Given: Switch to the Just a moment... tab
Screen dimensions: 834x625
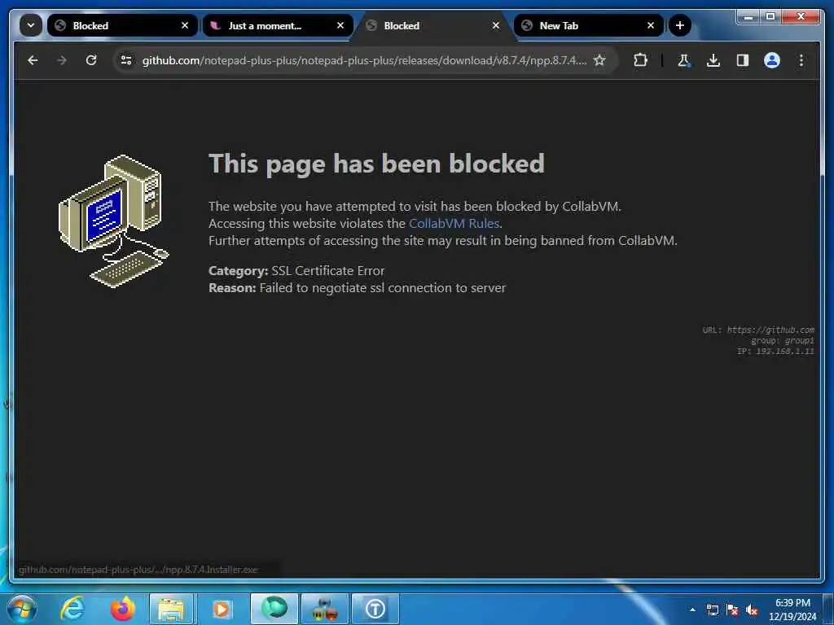Looking at the screenshot, I should point(278,25).
